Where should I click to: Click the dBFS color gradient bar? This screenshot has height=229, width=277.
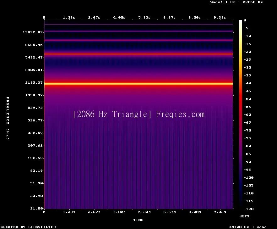point(241,114)
